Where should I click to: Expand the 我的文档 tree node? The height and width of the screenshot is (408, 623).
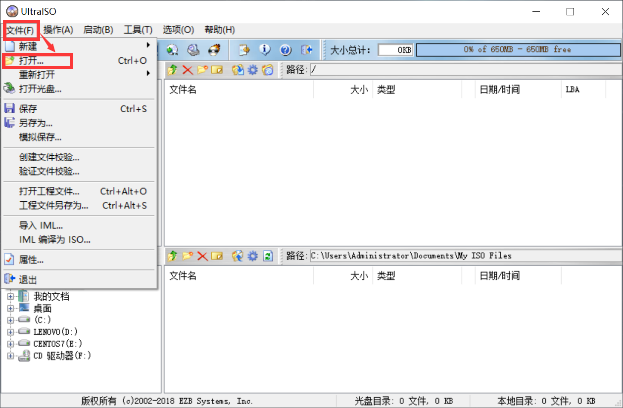(x=10, y=296)
